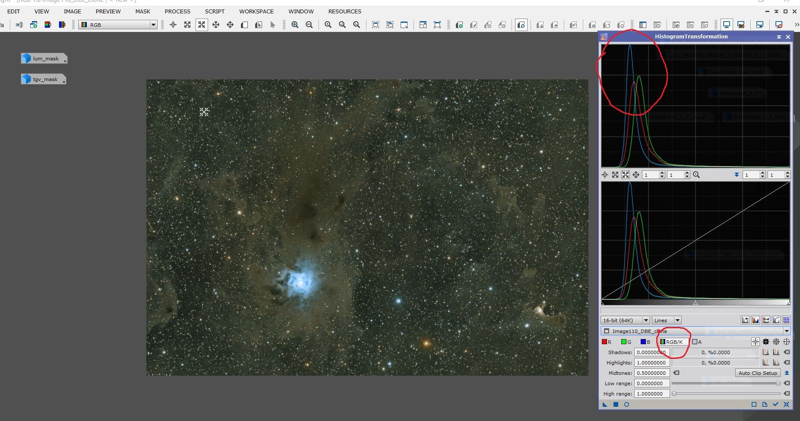Click the Auto Clip Setup button
Screen dimensions: 800x421
(757, 373)
